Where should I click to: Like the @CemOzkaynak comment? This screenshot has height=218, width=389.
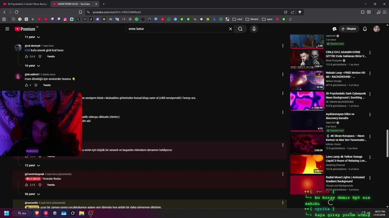(26, 185)
